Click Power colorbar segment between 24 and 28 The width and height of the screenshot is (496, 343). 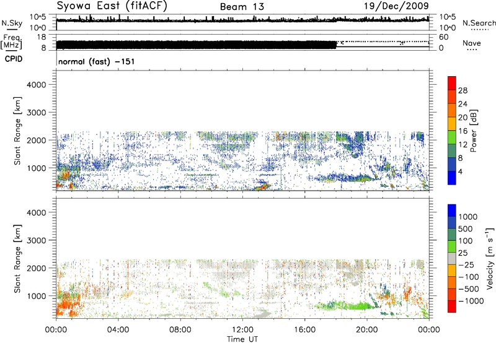point(452,97)
